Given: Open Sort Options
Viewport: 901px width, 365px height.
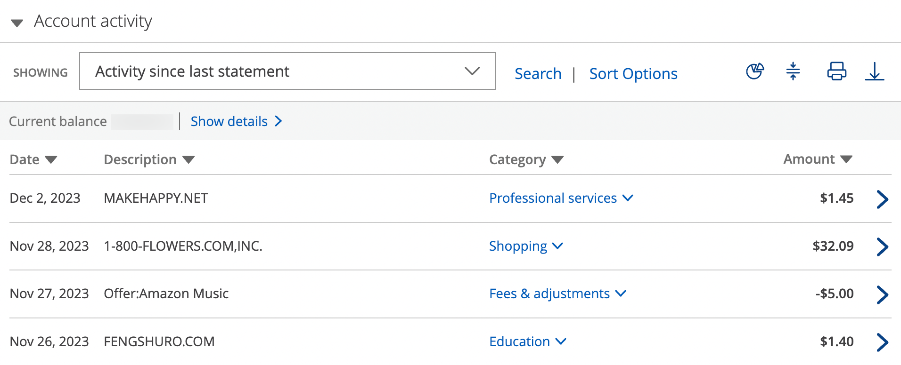Looking at the screenshot, I should [633, 74].
